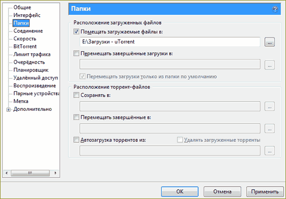Select Очерёдность category
This screenshot has height=199, width=286.
(x=29, y=62)
